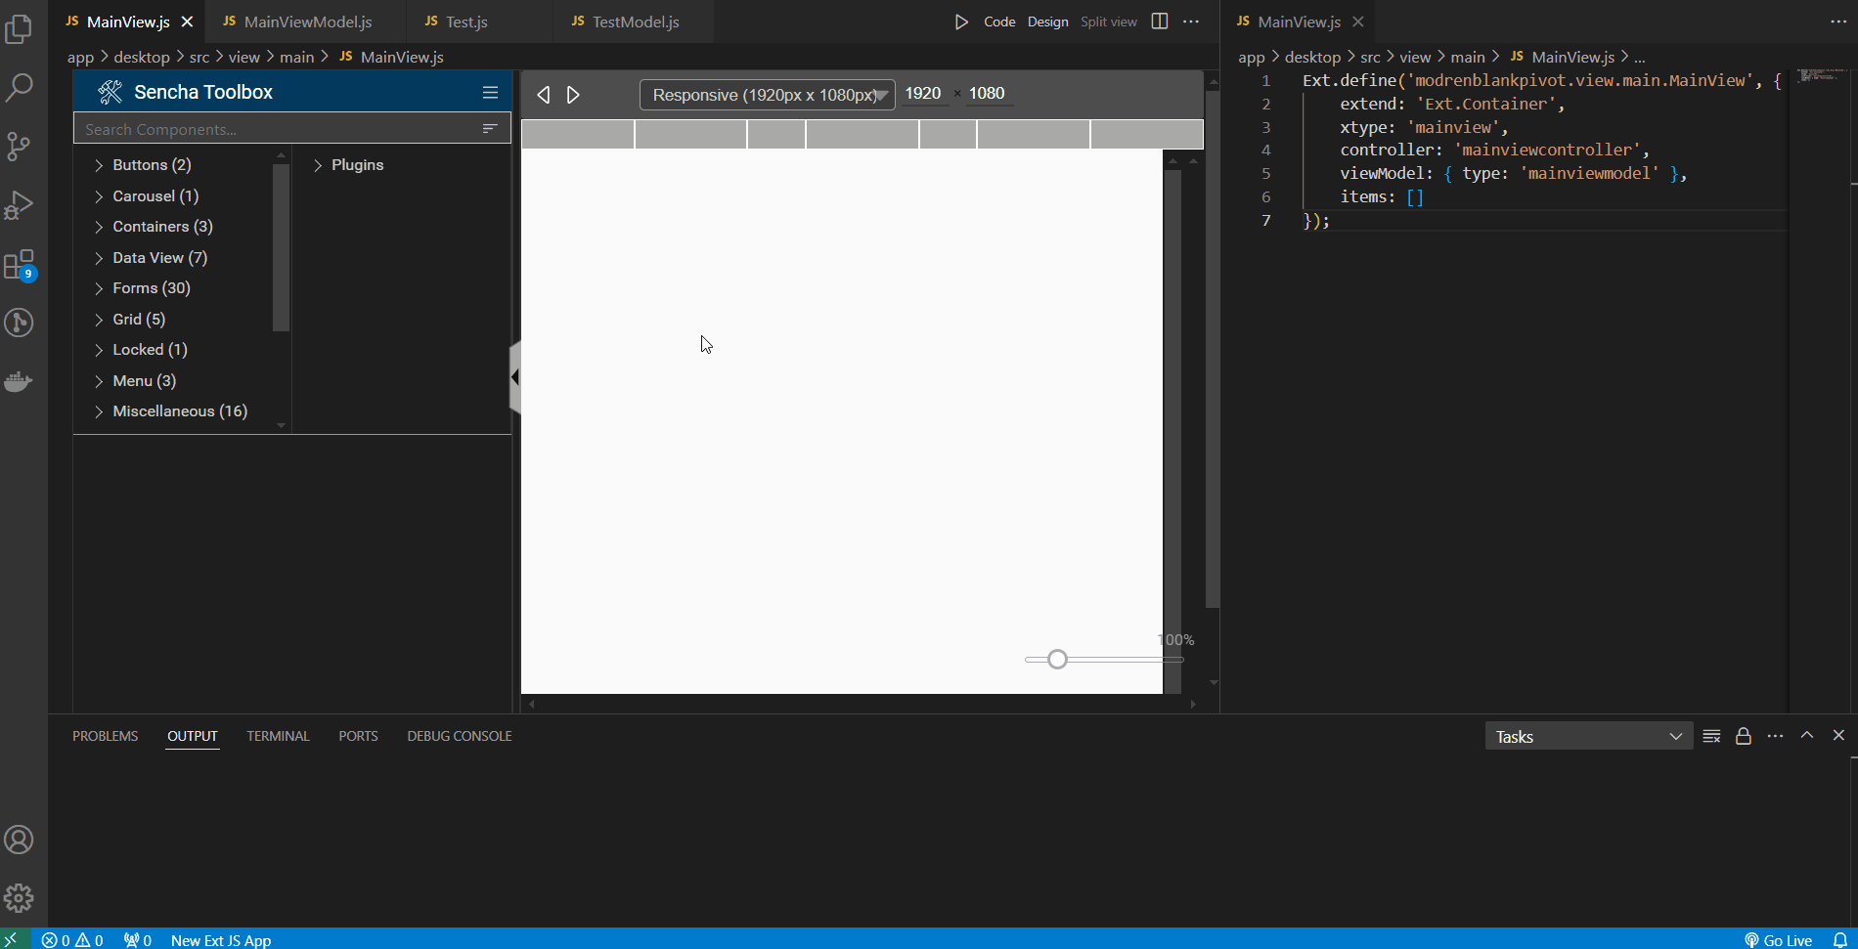
Task: Open the Docker sidebar view
Action: (x=19, y=381)
